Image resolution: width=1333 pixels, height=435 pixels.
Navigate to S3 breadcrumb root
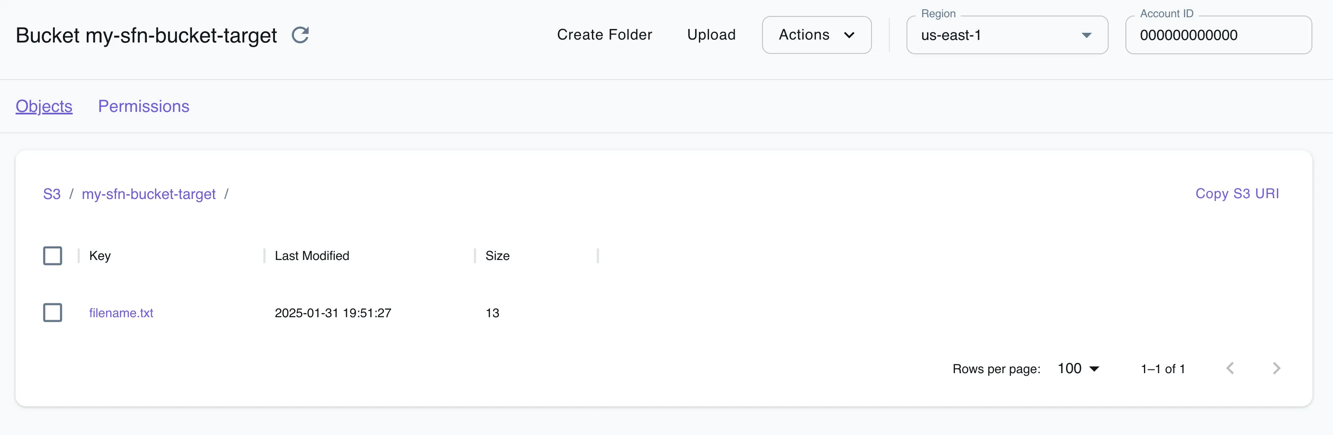click(52, 194)
